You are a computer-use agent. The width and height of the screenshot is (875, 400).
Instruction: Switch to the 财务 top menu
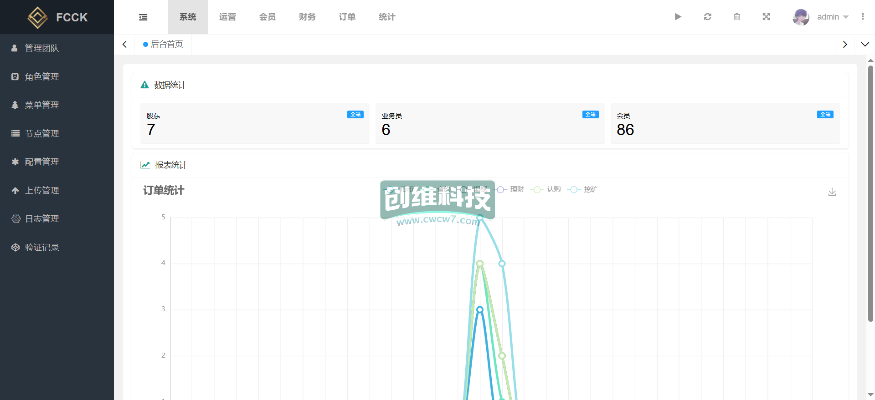pos(307,17)
